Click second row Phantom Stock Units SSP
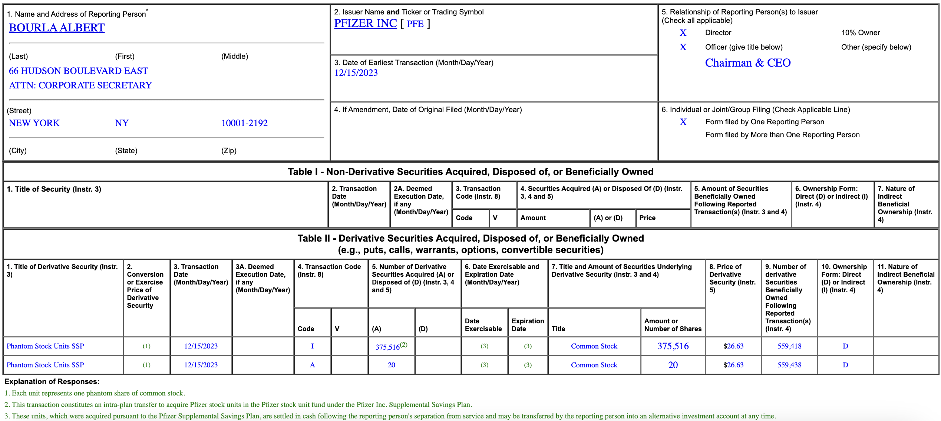Viewport: 941px width, 421px height. pyautogui.click(x=45, y=365)
